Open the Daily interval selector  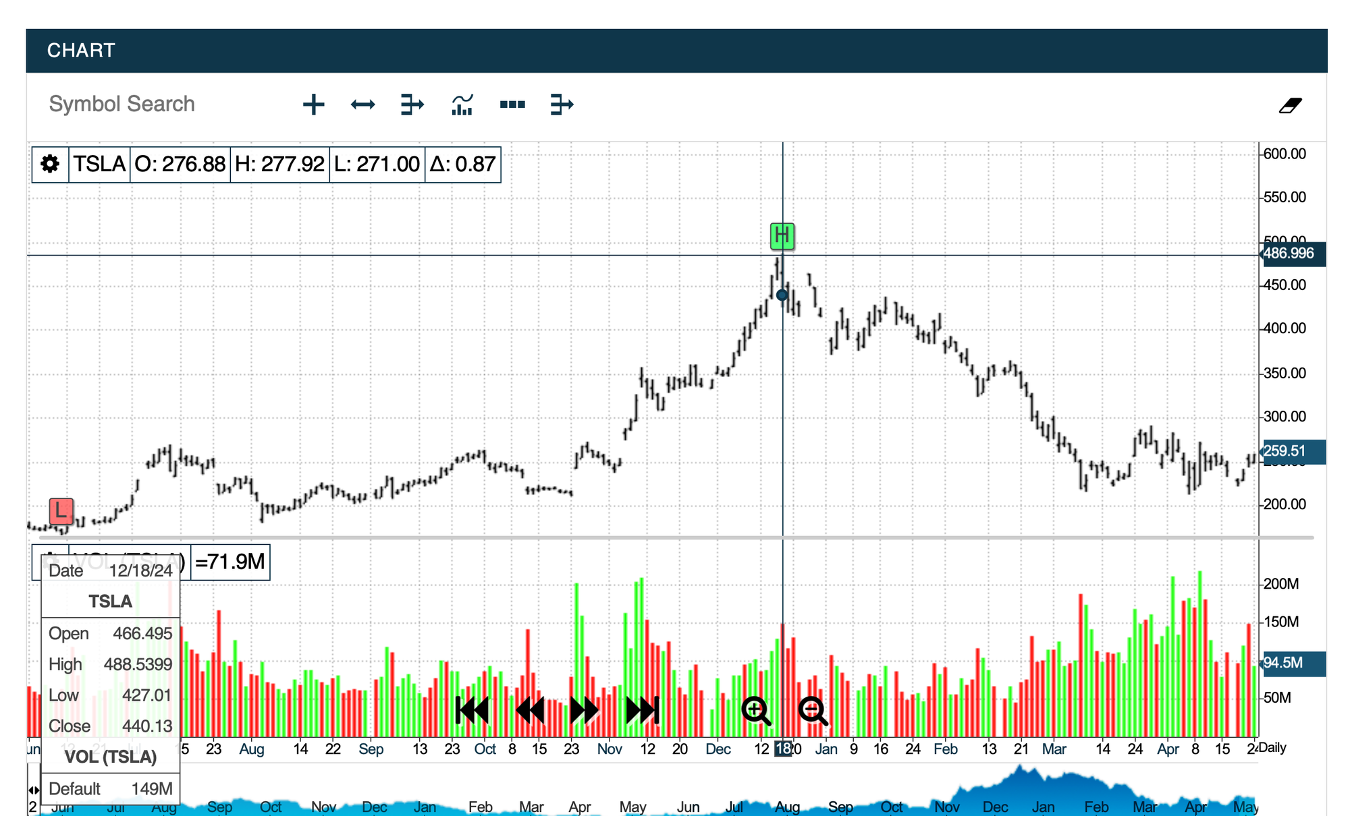pyautogui.click(x=1273, y=748)
